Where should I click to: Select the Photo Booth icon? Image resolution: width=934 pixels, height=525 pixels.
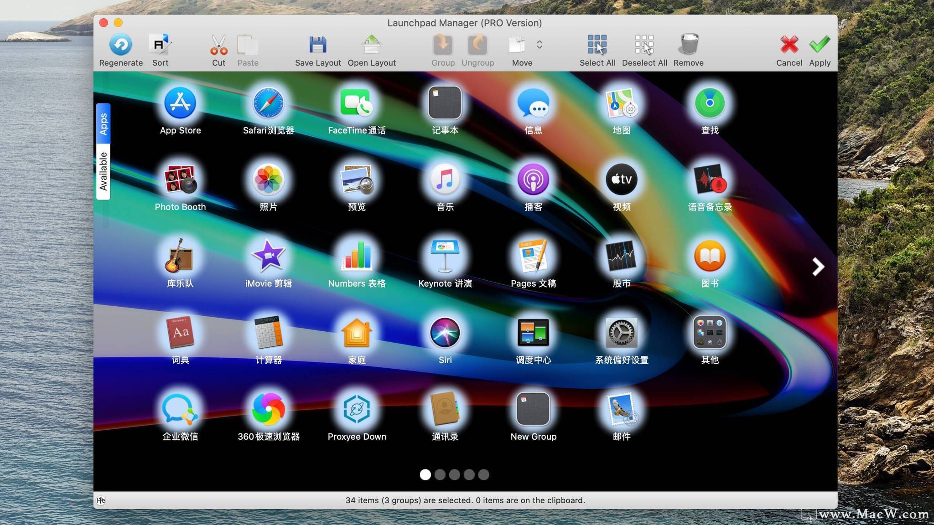click(x=180, y=180)
